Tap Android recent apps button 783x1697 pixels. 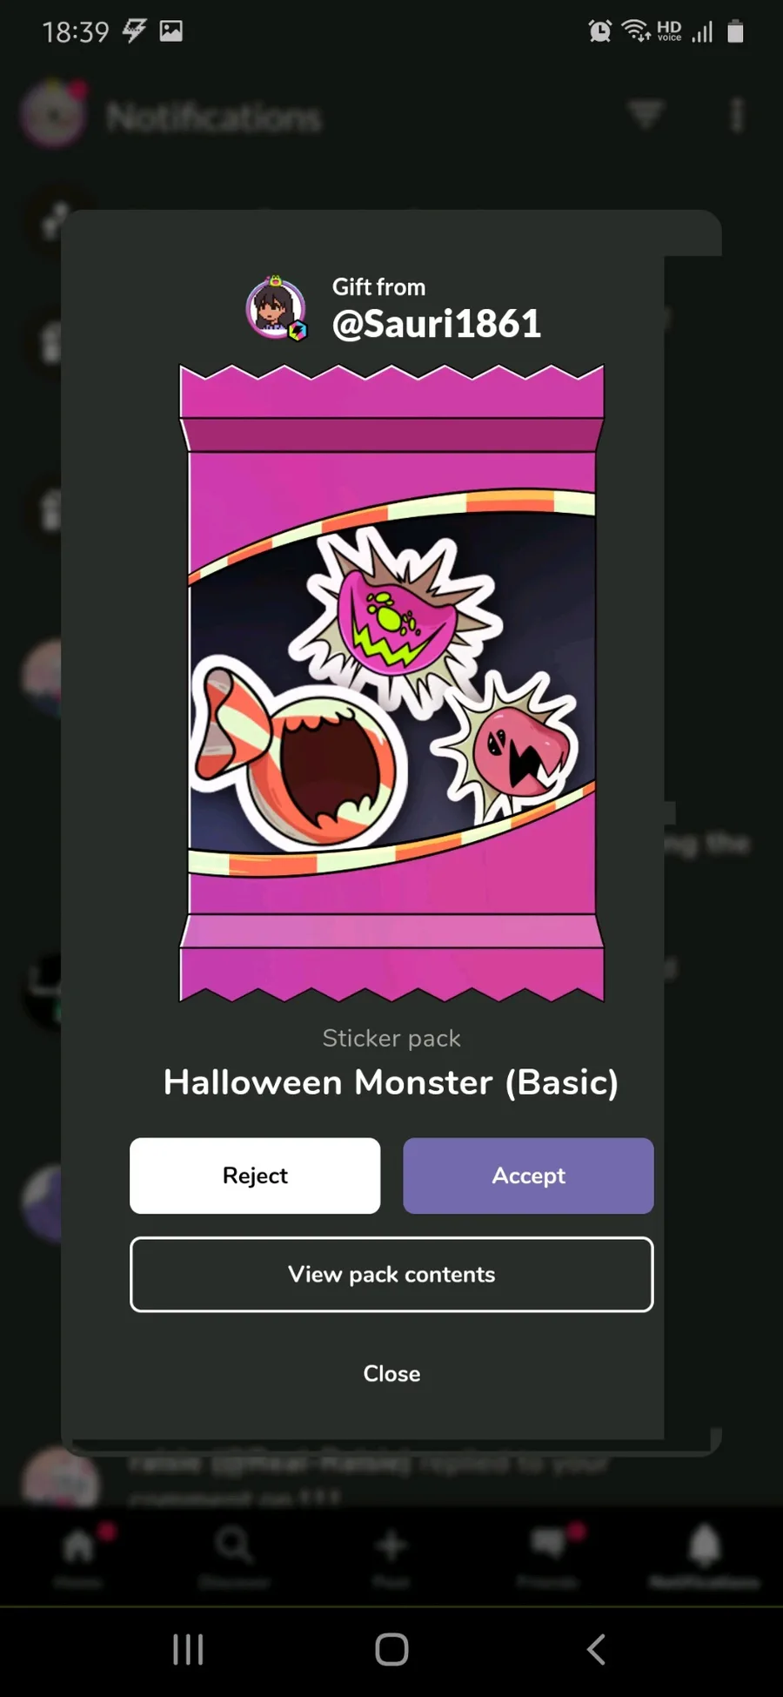tap(188, 1649)
